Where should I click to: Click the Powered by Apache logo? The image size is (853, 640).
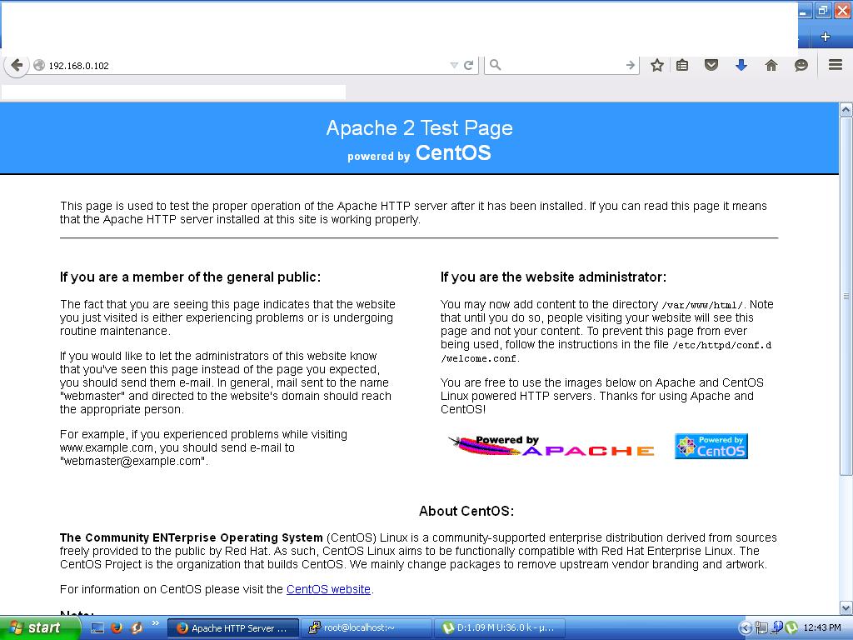(551, 446)
